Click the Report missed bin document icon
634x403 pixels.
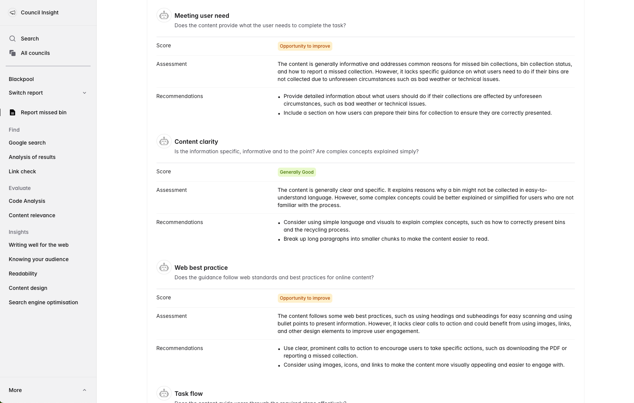click(13, 112)
